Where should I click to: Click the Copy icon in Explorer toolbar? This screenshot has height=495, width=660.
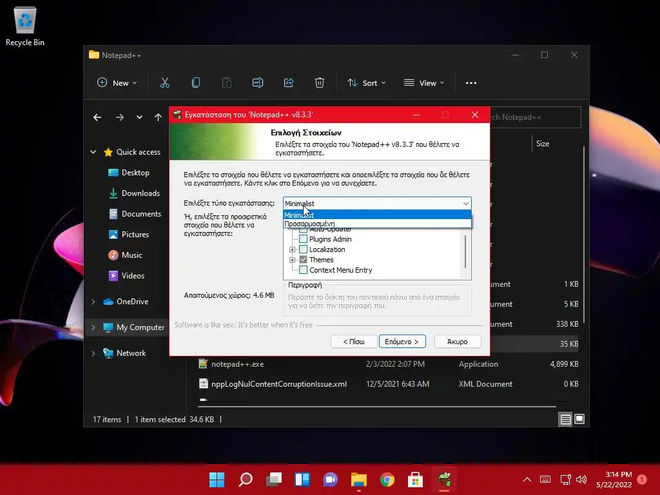[196, 83]
